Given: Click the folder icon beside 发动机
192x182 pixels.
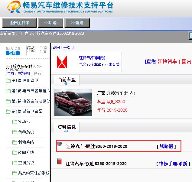Looking at the screenshot, I should tap(15, 122).
